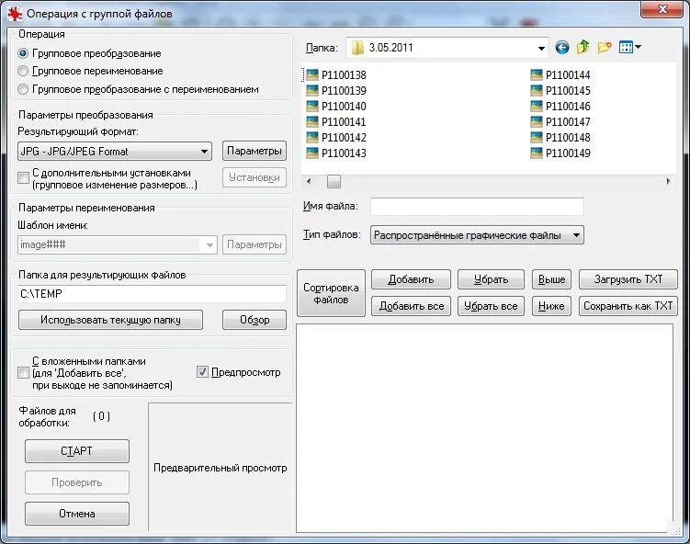Click the 'Добавить' button
Screen dimensions: 690x544
point(411,279)
